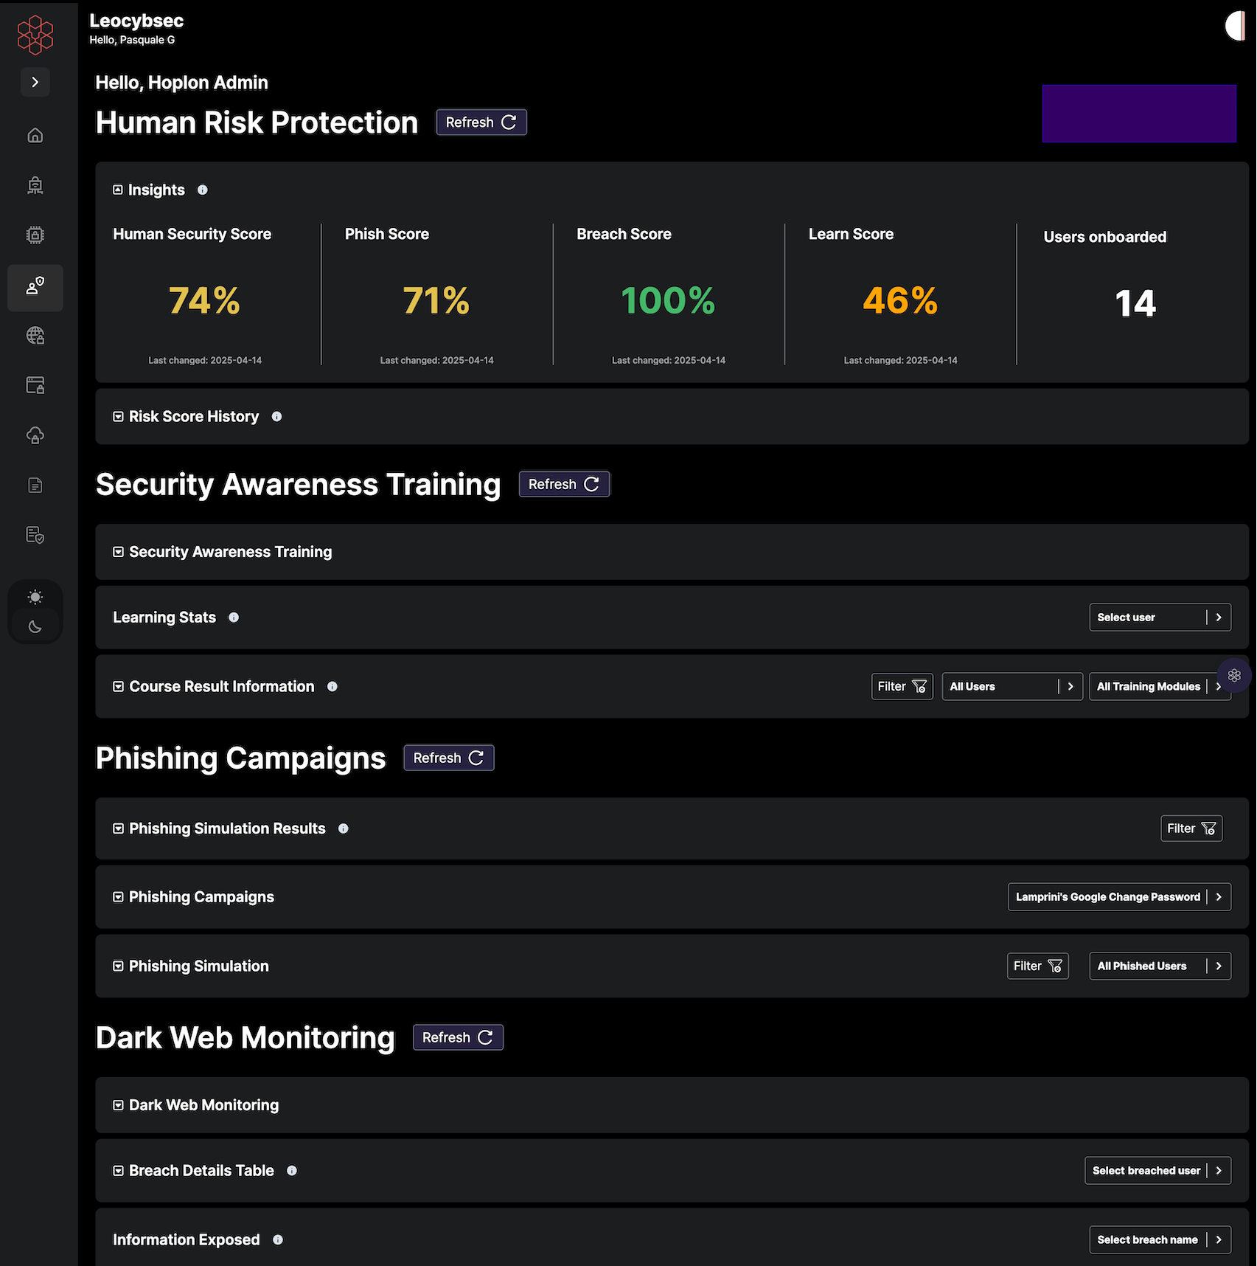Click the floating hexagon assistant icon
Viewport: 1257px width, 1266px height.
click(1234, 675)
